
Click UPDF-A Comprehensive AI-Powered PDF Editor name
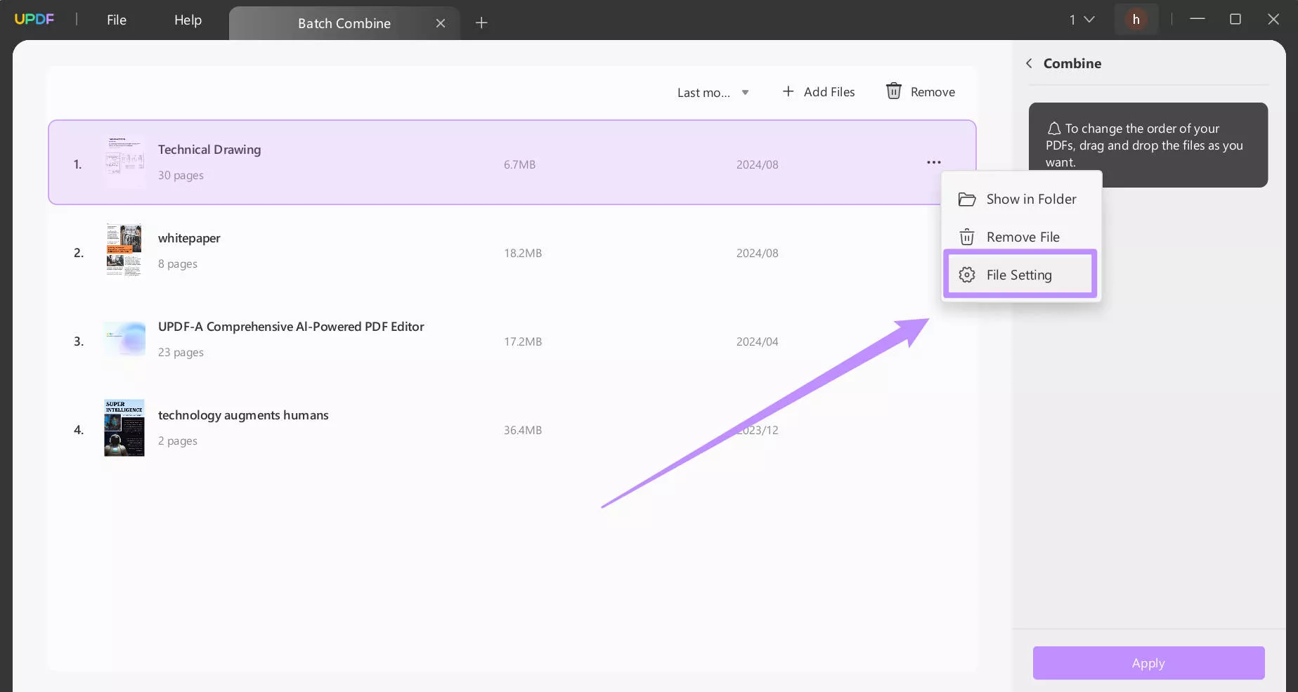[291, 327]
